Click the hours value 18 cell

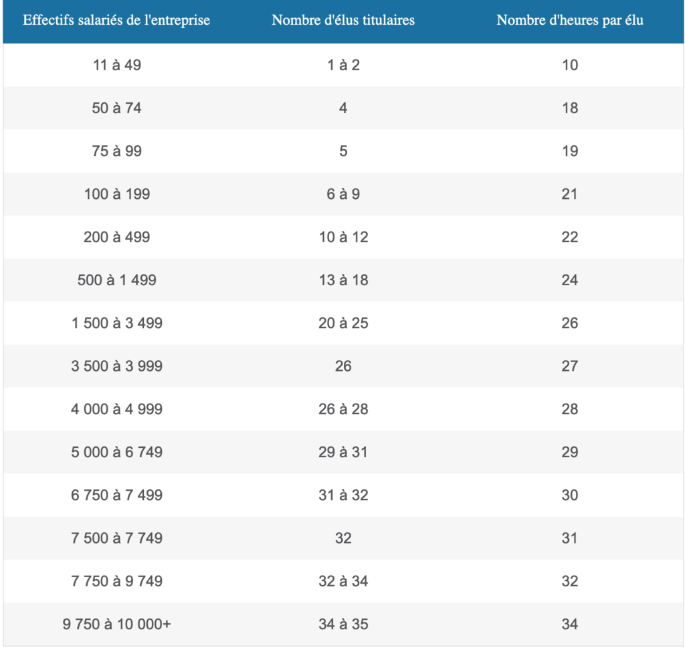tap(570, 108)
